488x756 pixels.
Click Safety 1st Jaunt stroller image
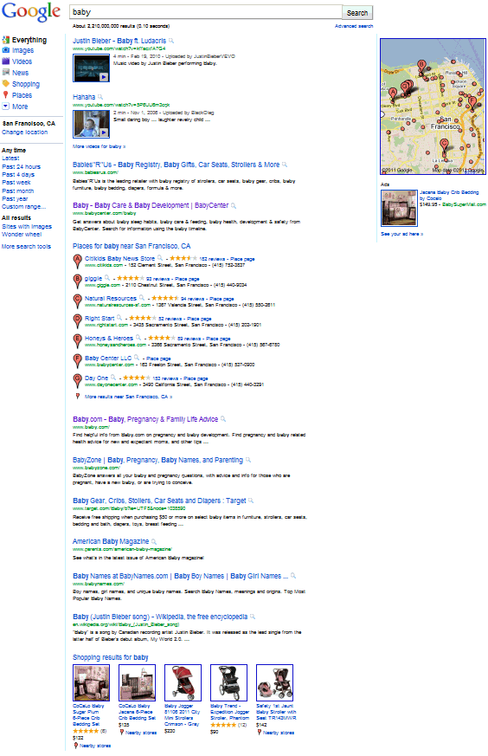pos(274,682)
